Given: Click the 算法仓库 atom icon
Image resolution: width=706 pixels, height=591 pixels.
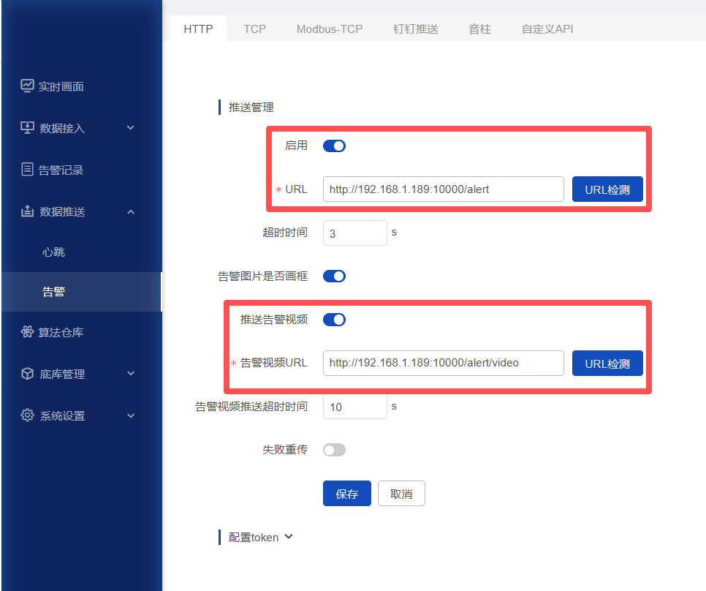Looking at the screenshot, I should click(x=27, y=332).
